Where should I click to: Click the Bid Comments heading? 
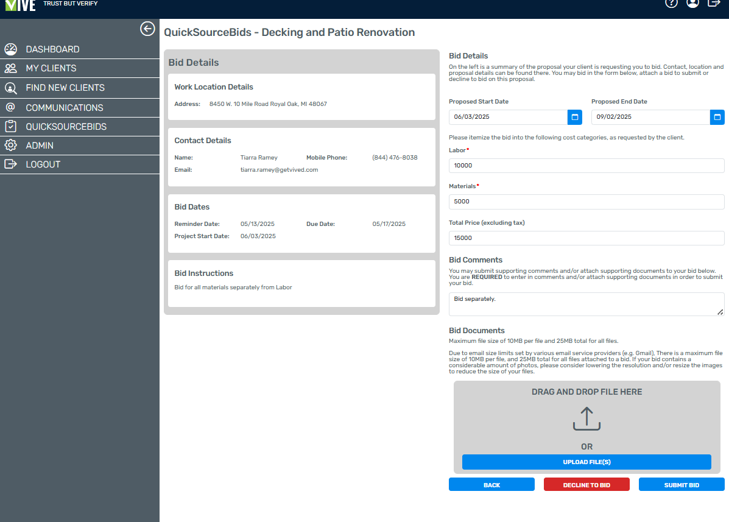coord(475,260)
